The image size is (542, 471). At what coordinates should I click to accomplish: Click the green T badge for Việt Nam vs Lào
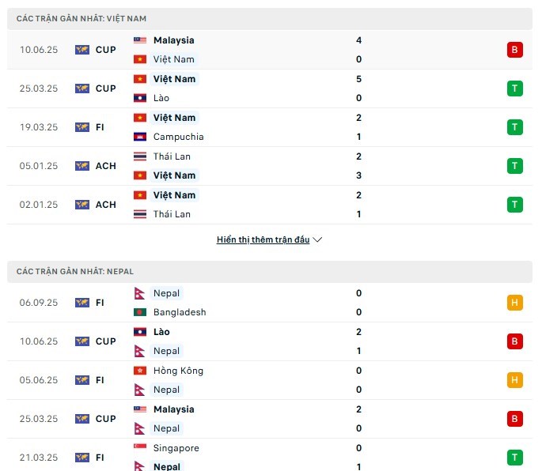pyautogui.click(x=514, y=89)
